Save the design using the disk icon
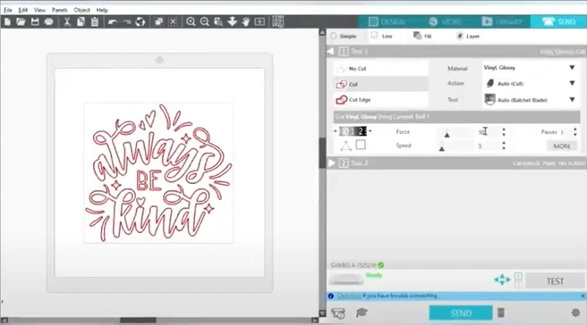587x325 pixels. point(35,21)
